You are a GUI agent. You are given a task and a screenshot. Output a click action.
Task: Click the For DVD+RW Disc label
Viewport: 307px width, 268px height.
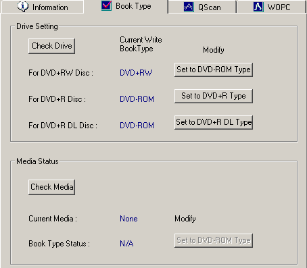click(61, 73)
